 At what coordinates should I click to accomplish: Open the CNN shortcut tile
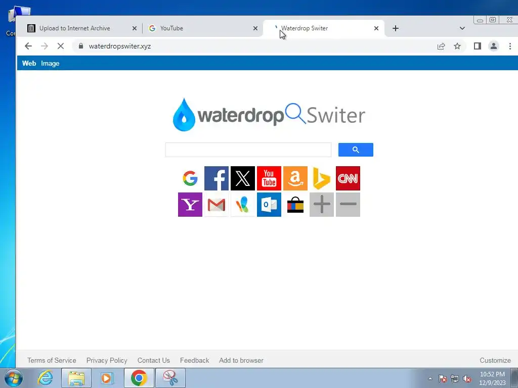coord(348,178)
